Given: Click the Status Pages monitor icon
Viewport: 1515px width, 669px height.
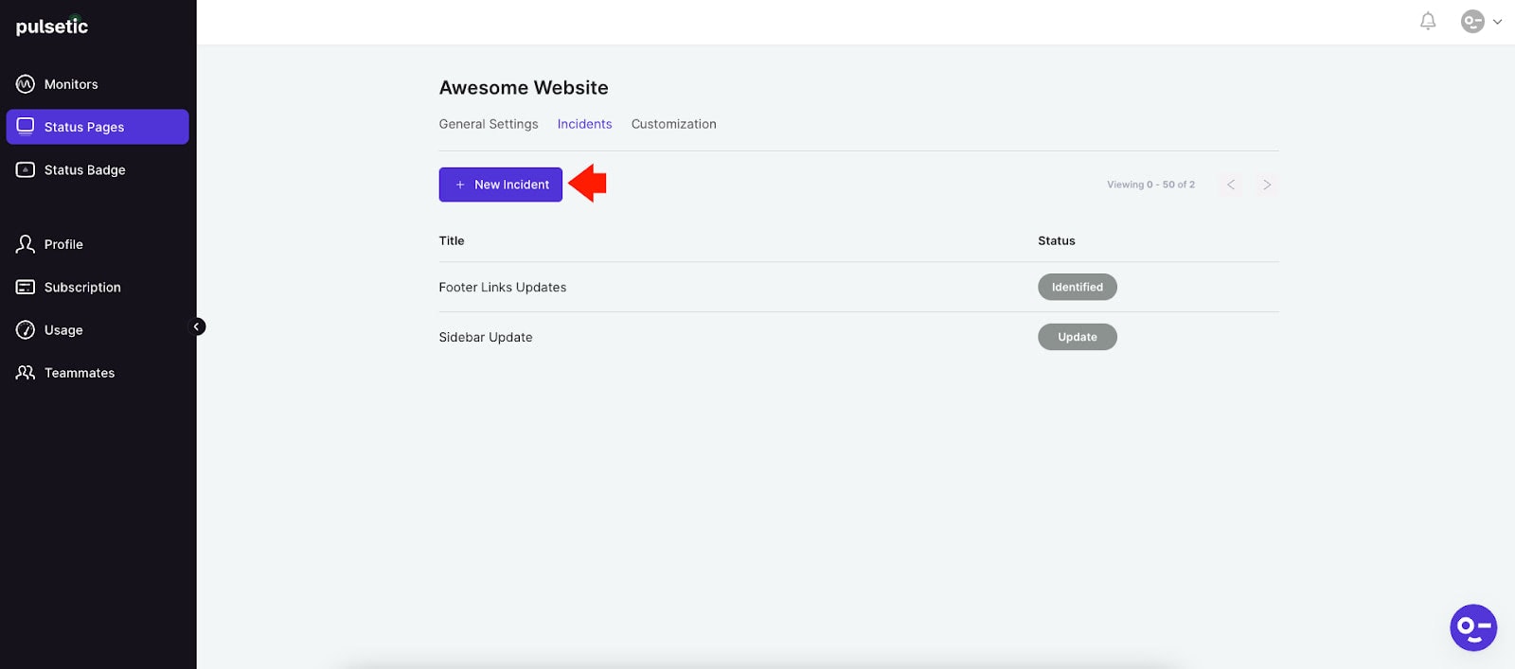Looking at the screenshot, I should 26,127.
